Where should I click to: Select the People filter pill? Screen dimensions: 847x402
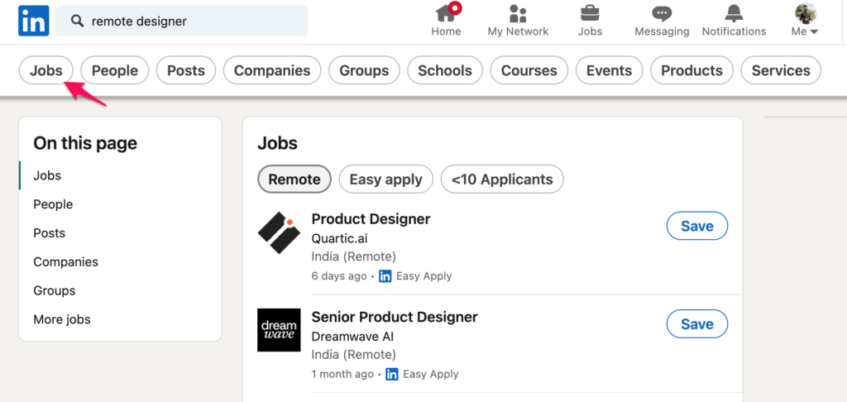tap(114, 70)
